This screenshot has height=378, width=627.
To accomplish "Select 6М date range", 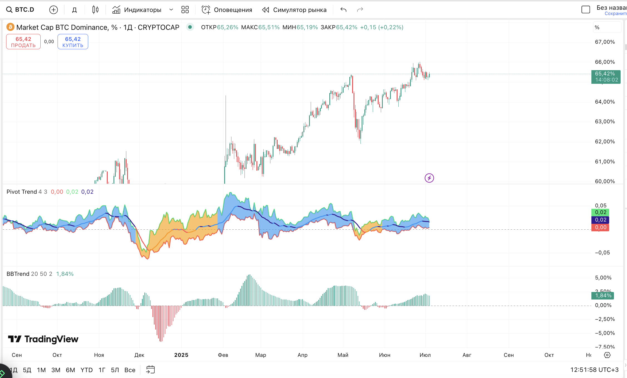I will pyautogui.click(x=70, y=370).
